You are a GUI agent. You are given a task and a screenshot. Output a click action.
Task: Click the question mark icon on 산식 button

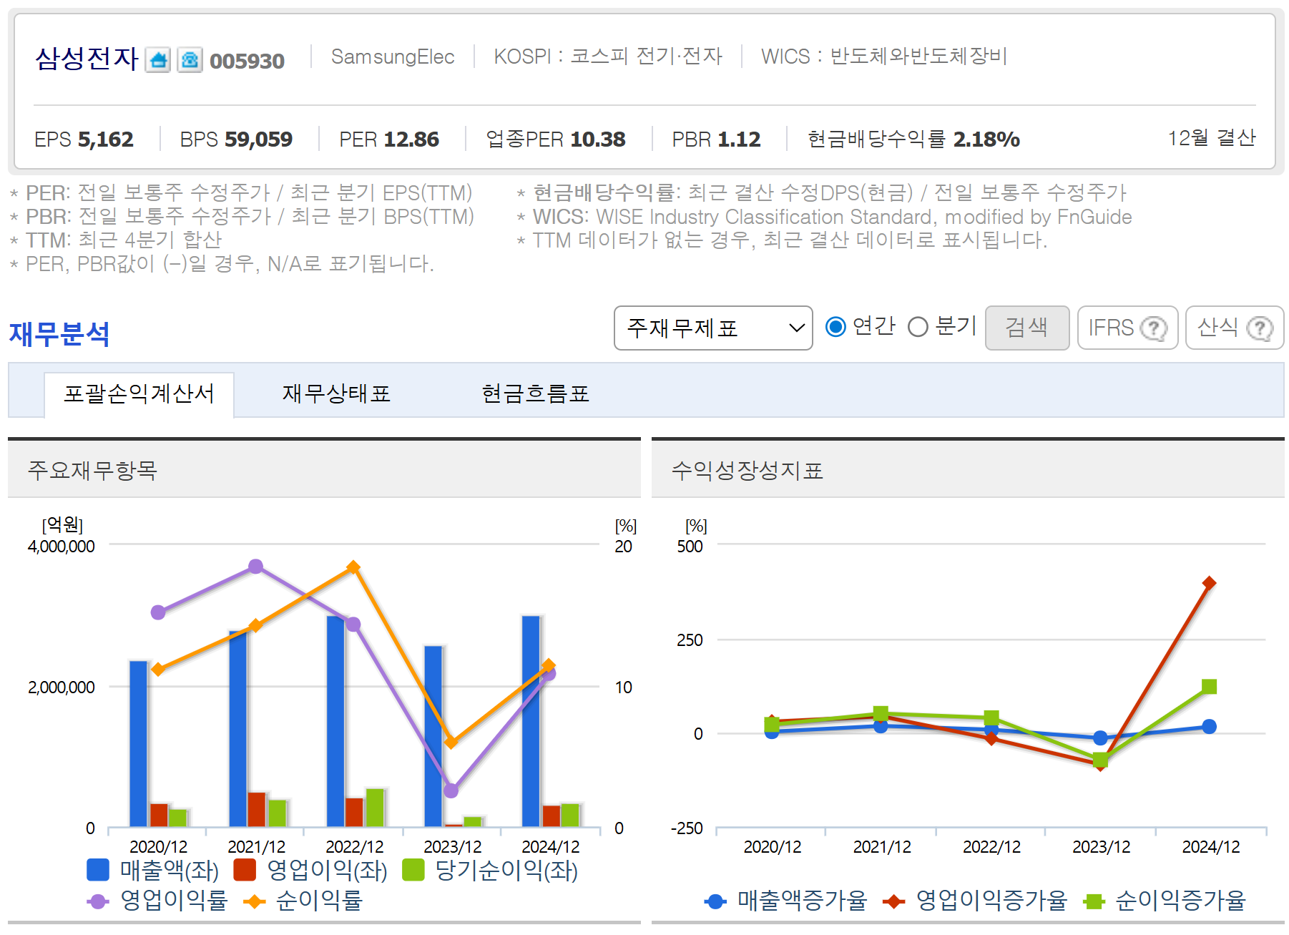pyautogui.click(x=1260, y=328)
